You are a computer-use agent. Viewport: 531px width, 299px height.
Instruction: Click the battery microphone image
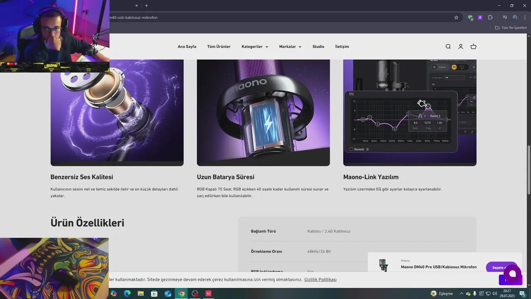point(263,113)
